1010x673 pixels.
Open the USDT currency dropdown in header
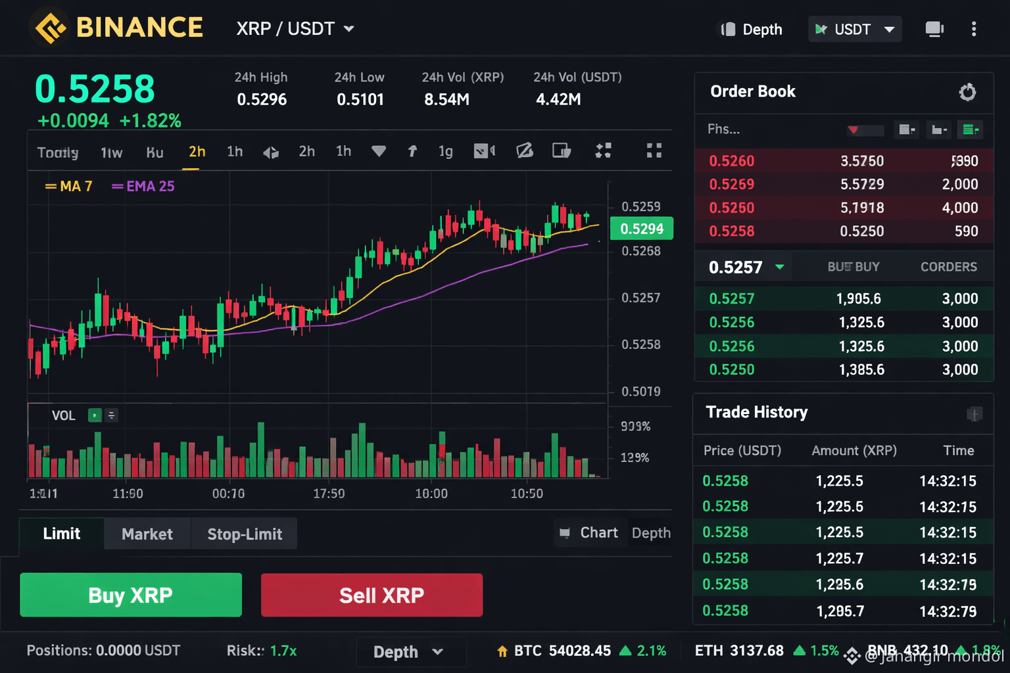[x=855, y=30]
